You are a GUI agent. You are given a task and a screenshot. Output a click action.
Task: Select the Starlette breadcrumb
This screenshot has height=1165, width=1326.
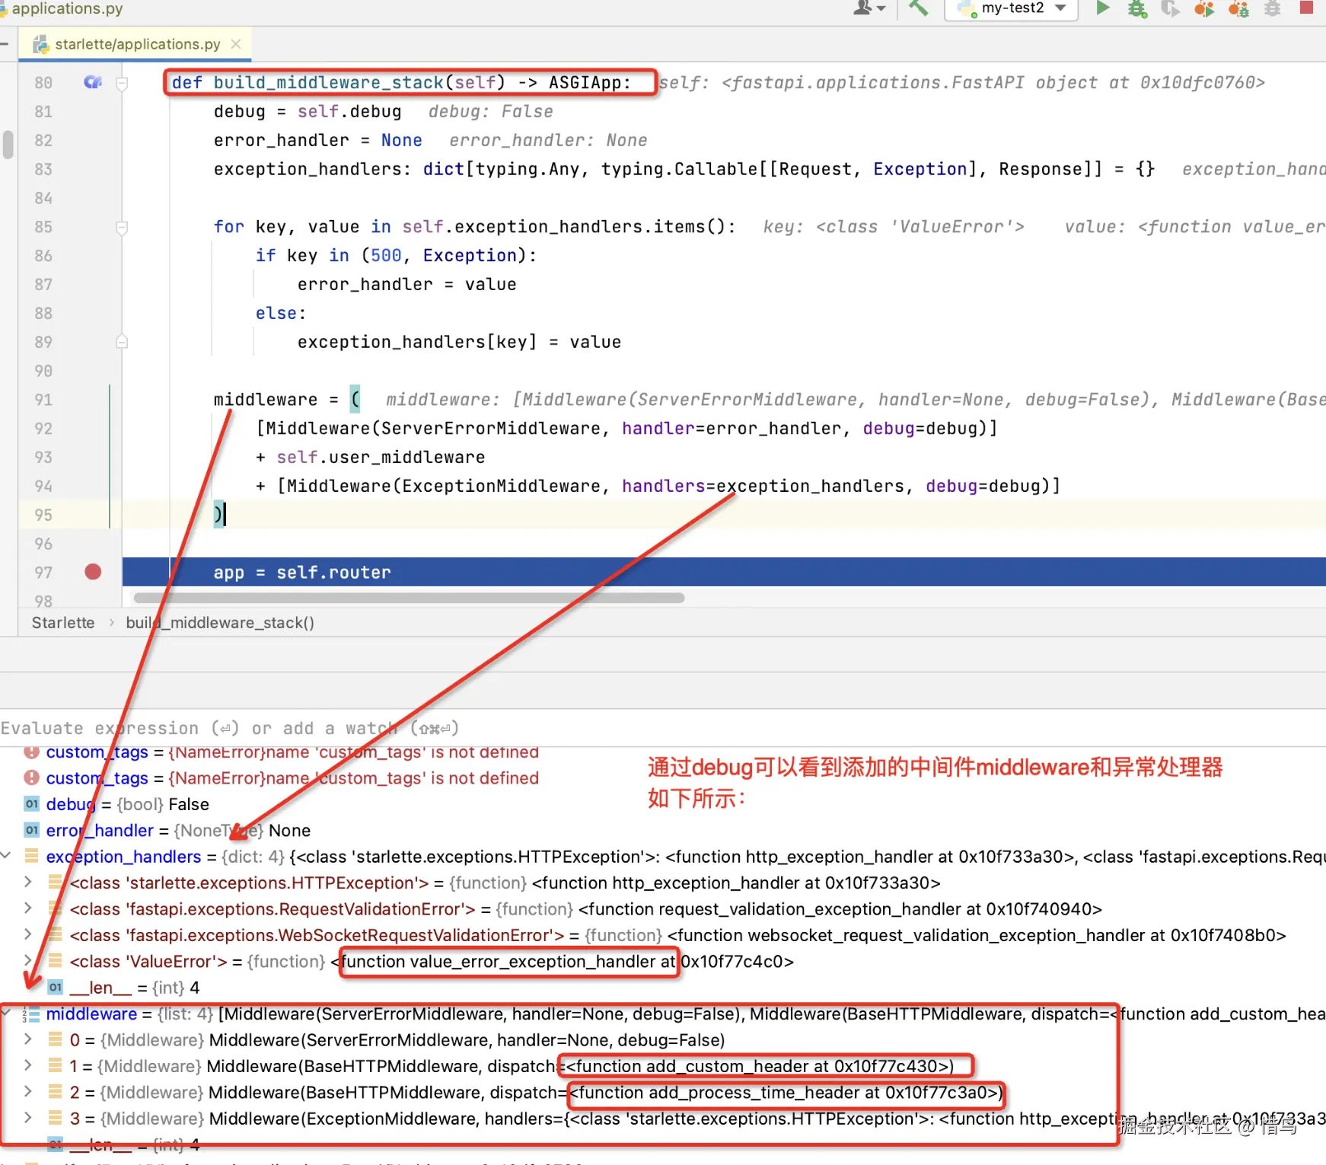(63, 623)
